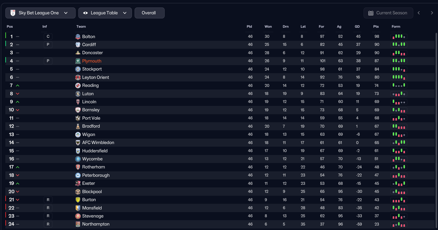Go to the next season arrow
This screenshot has width=438, height=230.
(432, 13)
